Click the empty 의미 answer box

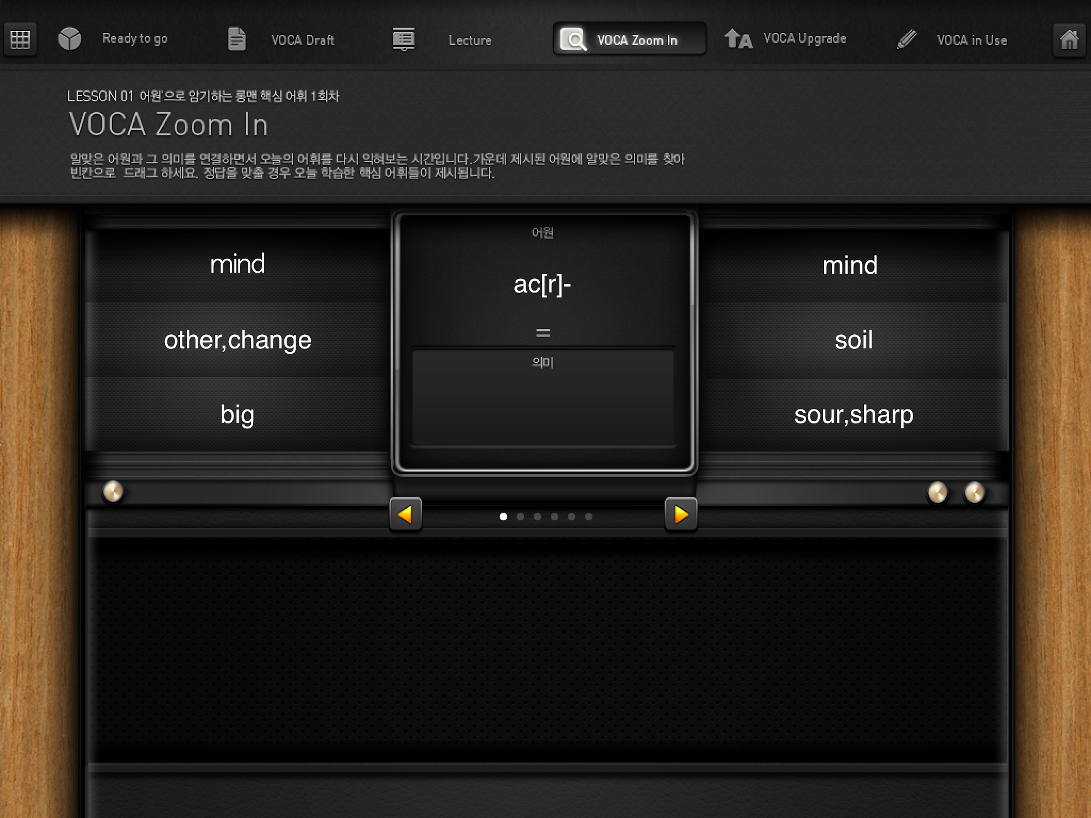tap(543, 398)
